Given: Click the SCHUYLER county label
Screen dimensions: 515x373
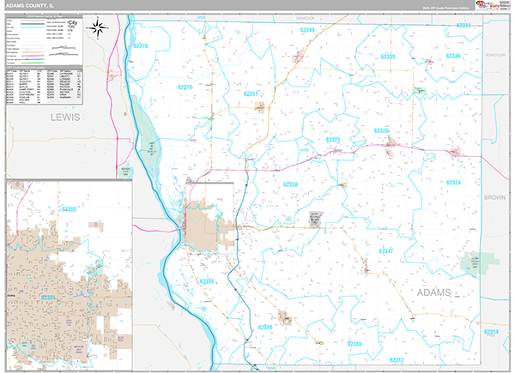Looking at the screenshot, I should (x=495, y=55).
